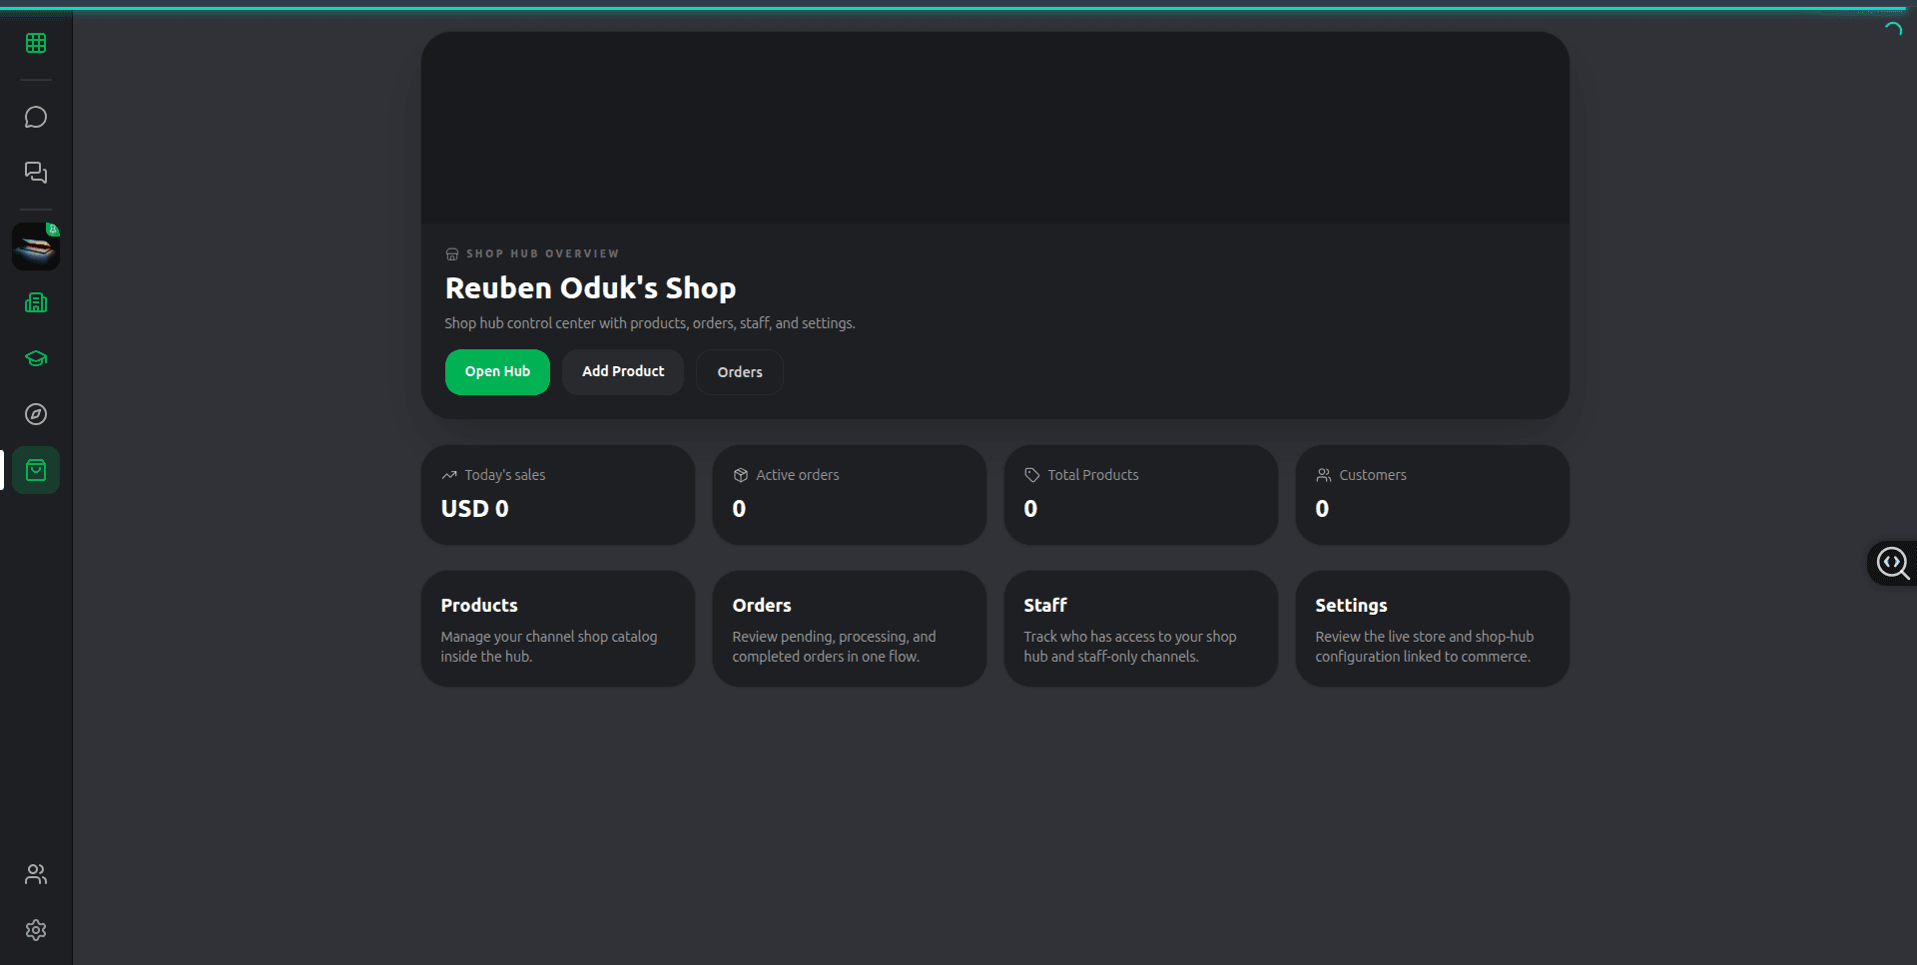This screenshot has width=1917, height=965.
Task: Open the Customers stat card
Action: [x=1433, y=495]
